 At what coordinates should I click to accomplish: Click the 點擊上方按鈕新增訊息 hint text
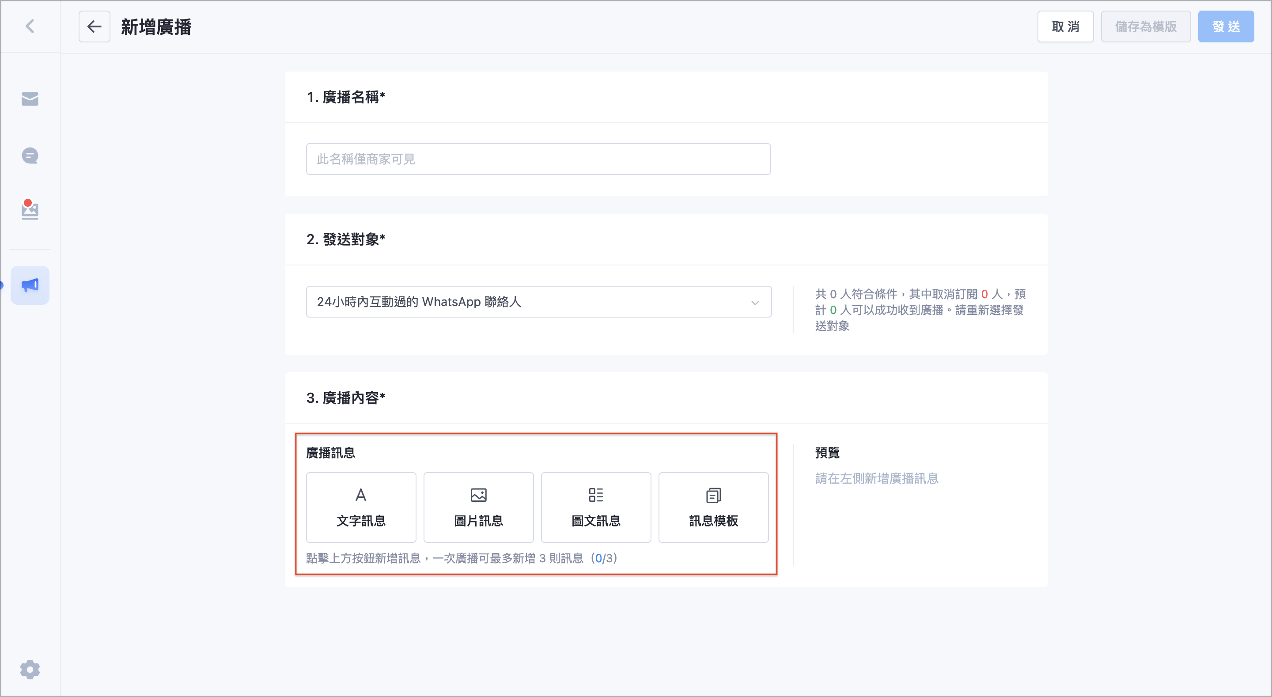461,558
